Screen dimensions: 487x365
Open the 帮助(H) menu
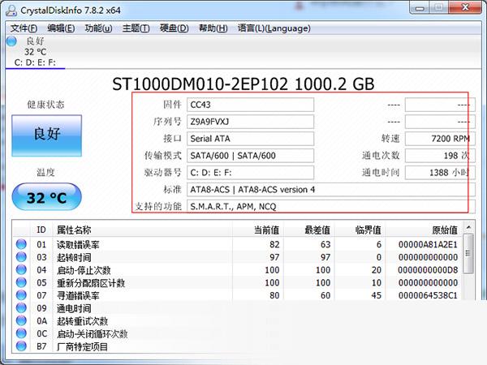tap(213, 28)
